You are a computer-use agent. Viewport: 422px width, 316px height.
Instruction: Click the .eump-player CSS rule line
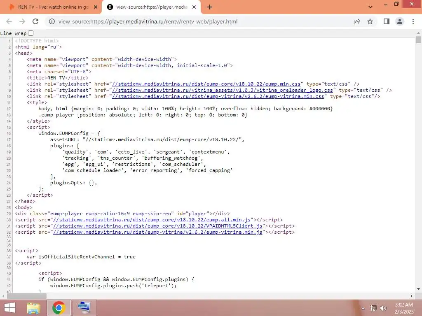(x=143, y=115)
